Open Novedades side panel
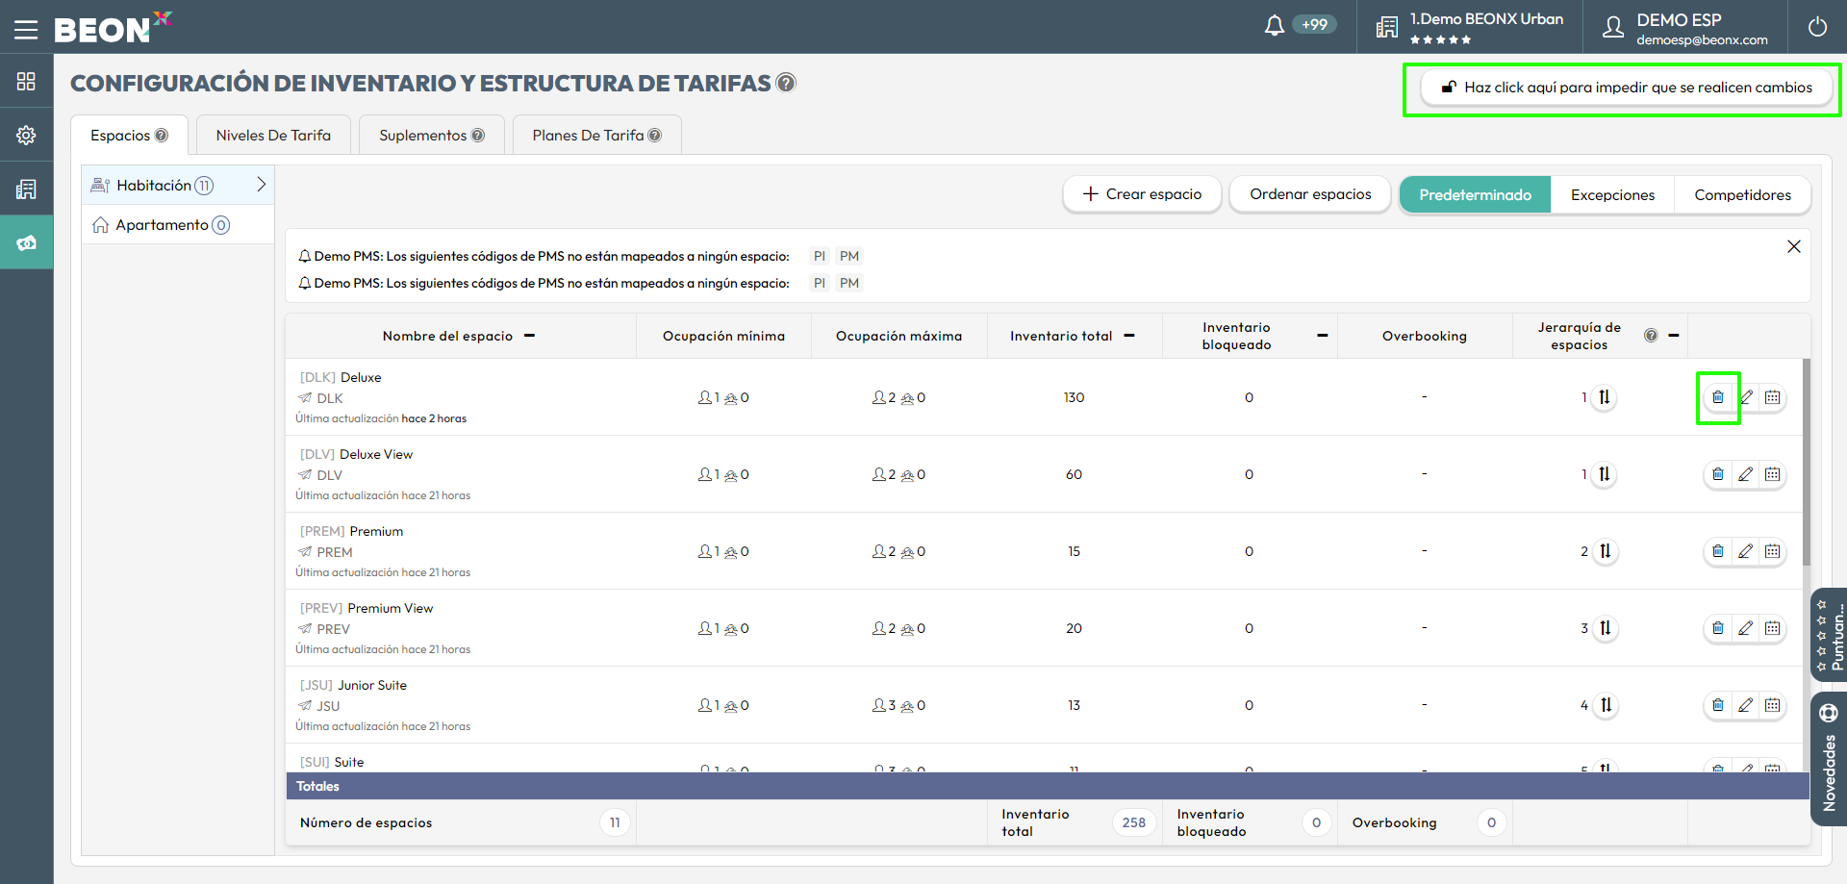 1829,759
